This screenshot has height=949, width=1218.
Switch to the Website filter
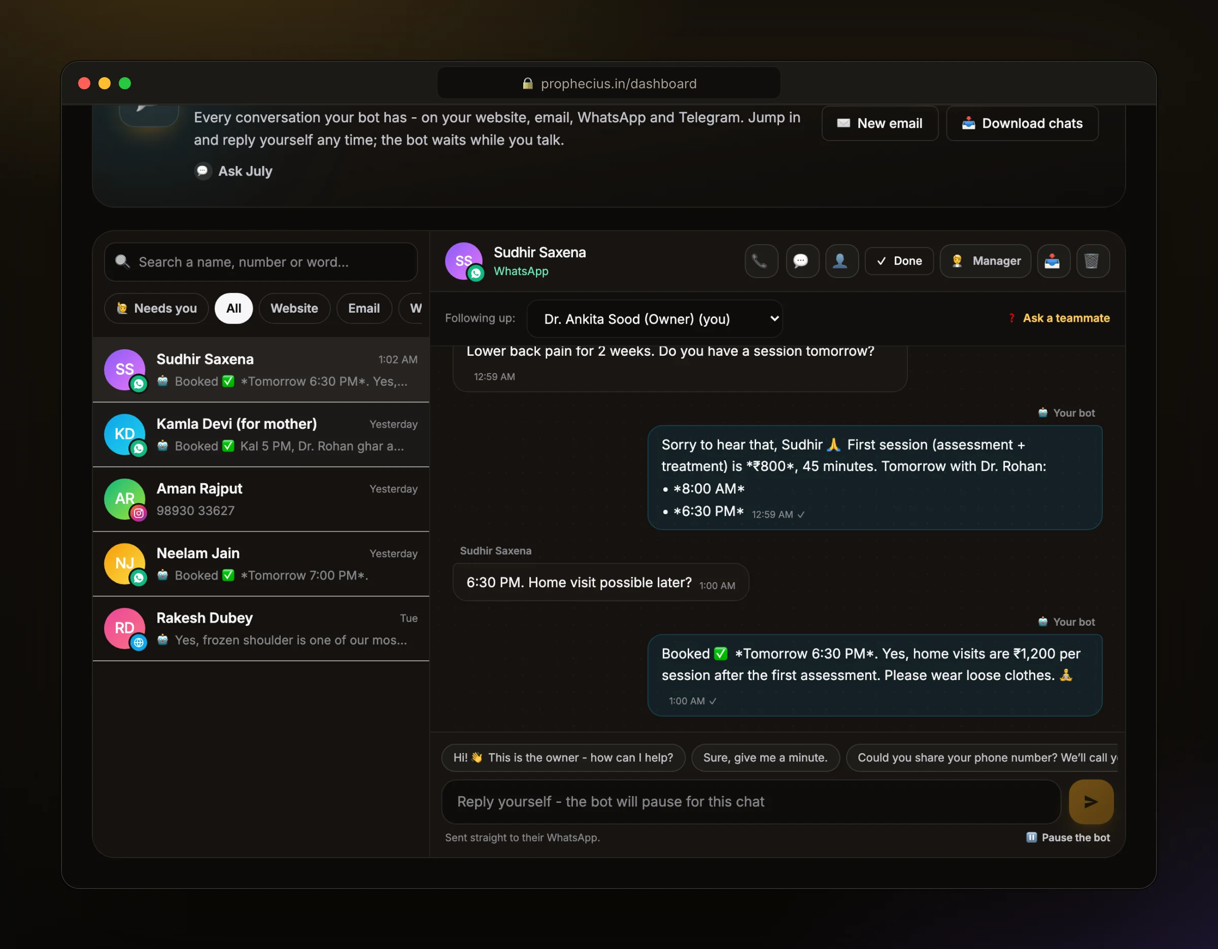[294, 309]
